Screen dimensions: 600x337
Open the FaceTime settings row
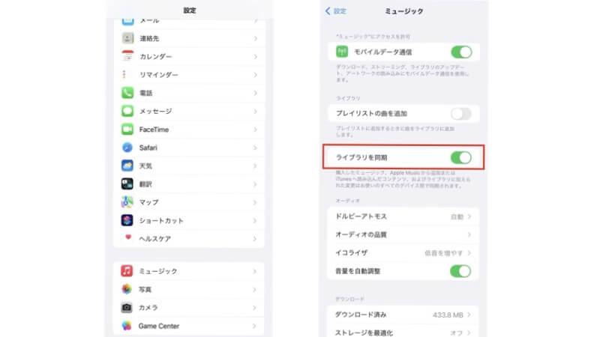pos(189,130)
